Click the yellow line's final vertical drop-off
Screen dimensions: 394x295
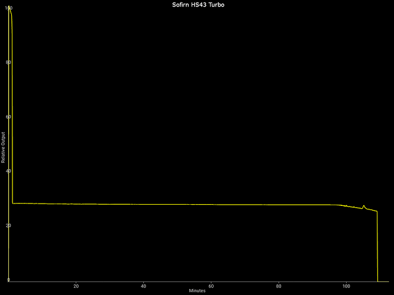[x=377, y=248]
